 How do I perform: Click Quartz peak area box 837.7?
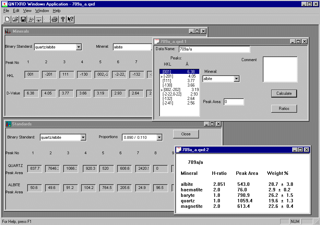point(35,169)
